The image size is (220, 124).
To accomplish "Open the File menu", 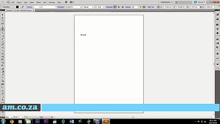I will pos(8,2).
